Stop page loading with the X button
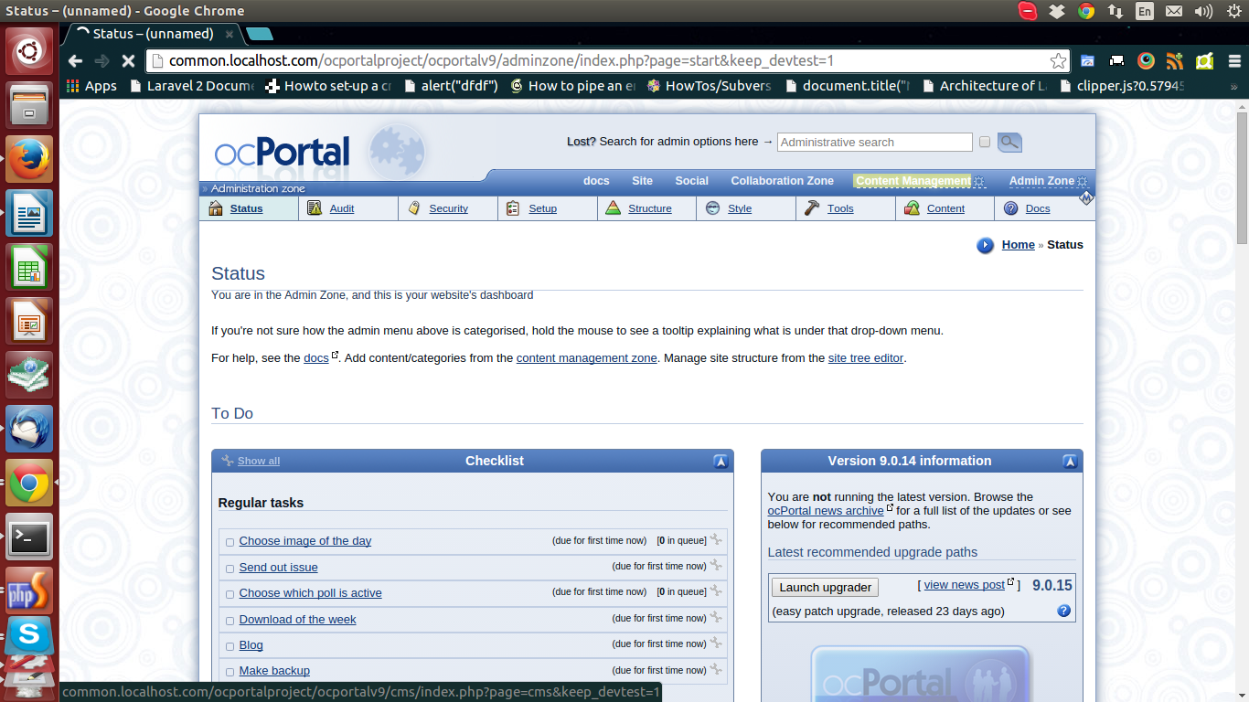1249x702 pixels. [x=128, y=61]
